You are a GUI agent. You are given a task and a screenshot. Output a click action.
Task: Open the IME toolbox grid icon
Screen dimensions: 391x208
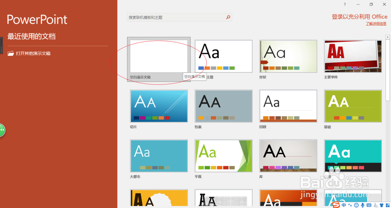(x=388, y=205)
